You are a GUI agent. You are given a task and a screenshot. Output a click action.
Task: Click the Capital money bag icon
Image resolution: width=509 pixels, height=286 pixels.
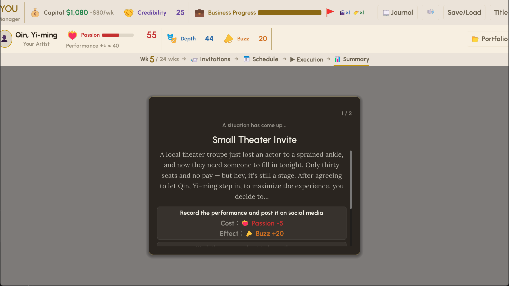(x=35, y=13)
